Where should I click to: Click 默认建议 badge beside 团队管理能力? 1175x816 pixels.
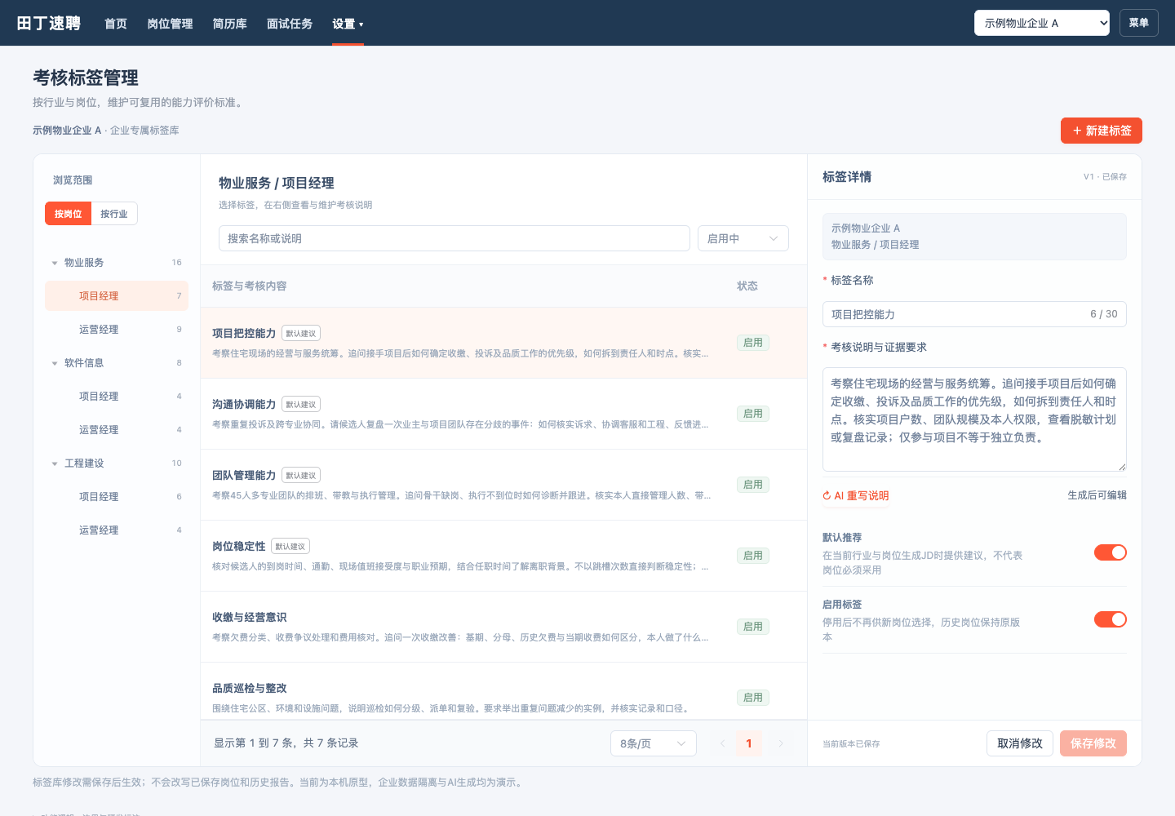coord(301,475)
